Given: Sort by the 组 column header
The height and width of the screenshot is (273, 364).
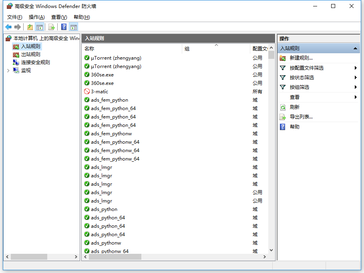Looking at the screenshot, I should 216,49.
